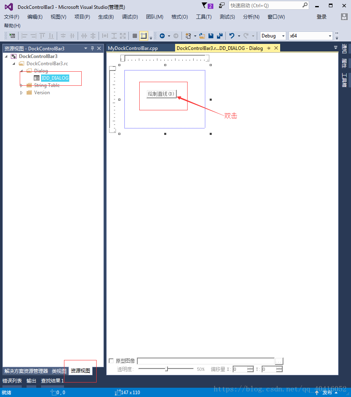Click the account avatar icon by 登录
The width and height of the screenshot is (351, 397).
[x=344, y=17]
